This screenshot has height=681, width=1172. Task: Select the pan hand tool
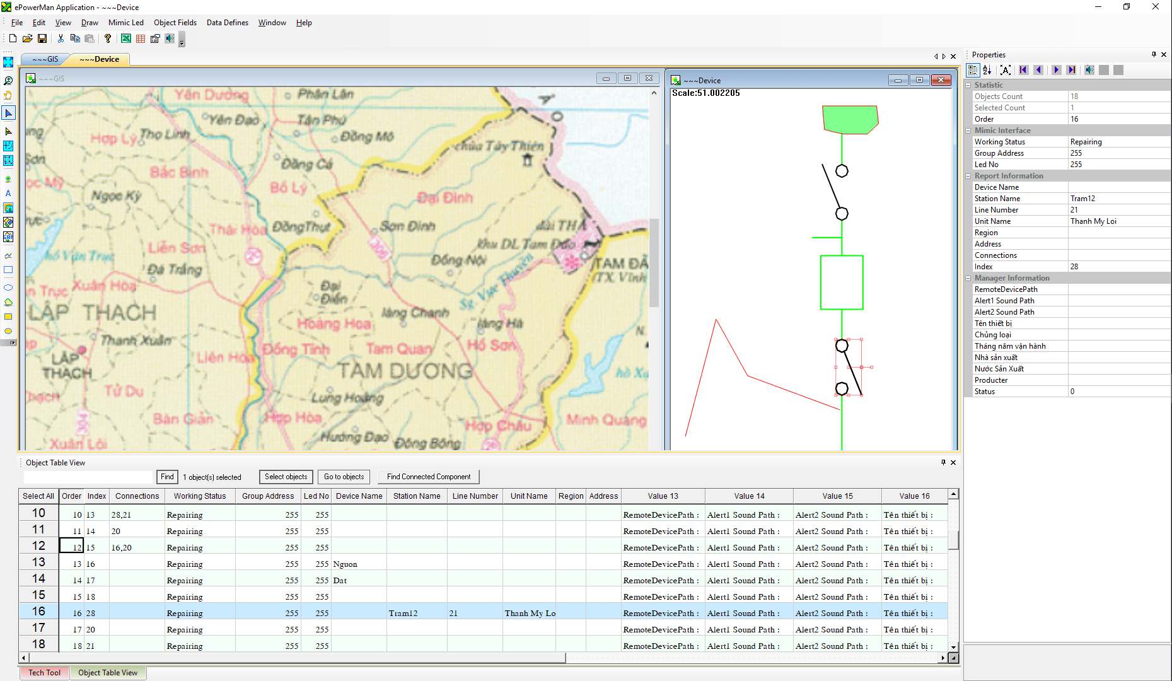point(8,95)
